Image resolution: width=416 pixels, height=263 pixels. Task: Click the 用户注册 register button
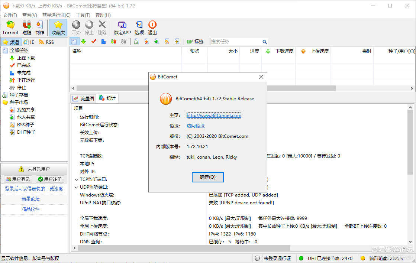[x=50, y=179]
